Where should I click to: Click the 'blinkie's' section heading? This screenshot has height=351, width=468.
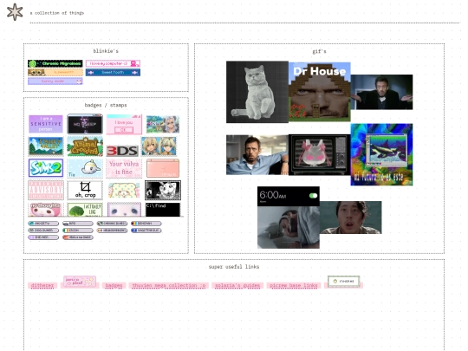point(106,51)
